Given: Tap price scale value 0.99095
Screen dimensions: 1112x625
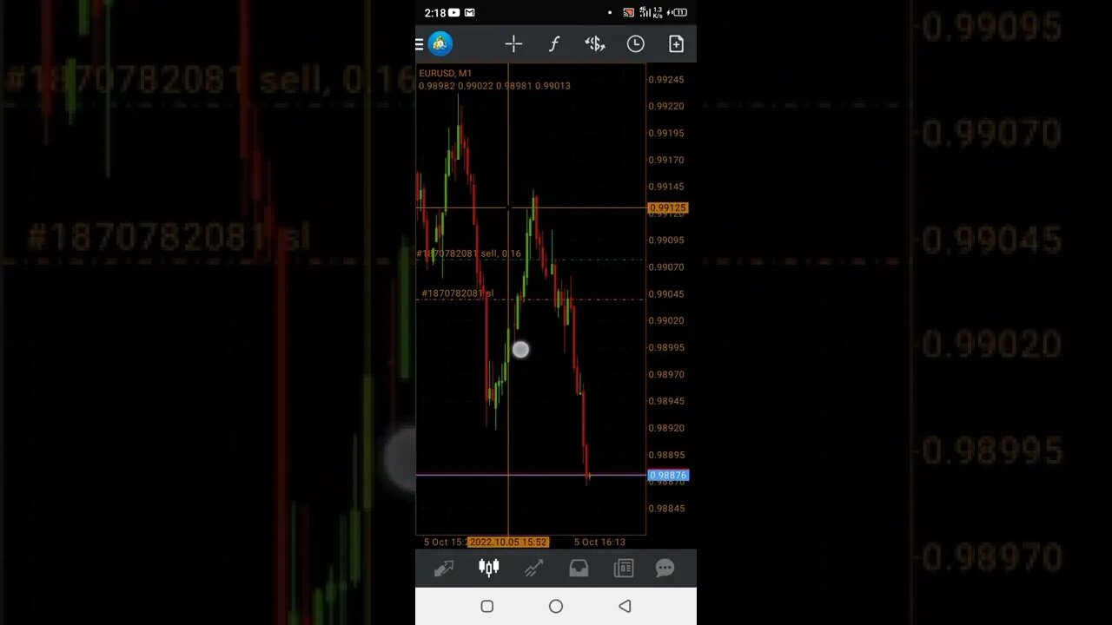Looking at the screenshot, I should click(x=666, y=240).
